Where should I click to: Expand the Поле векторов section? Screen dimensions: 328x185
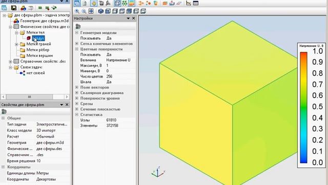pyautogui.click(x=76, y=87)
